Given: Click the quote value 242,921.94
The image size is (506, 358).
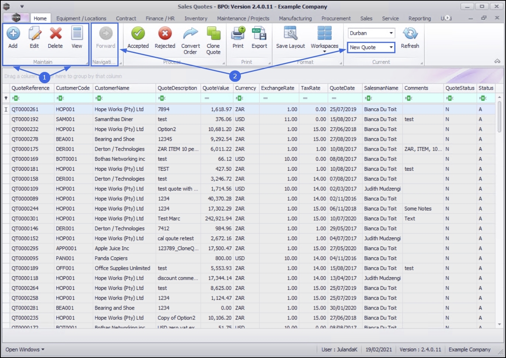Looking at the screenshot, I should click(217, 219).
